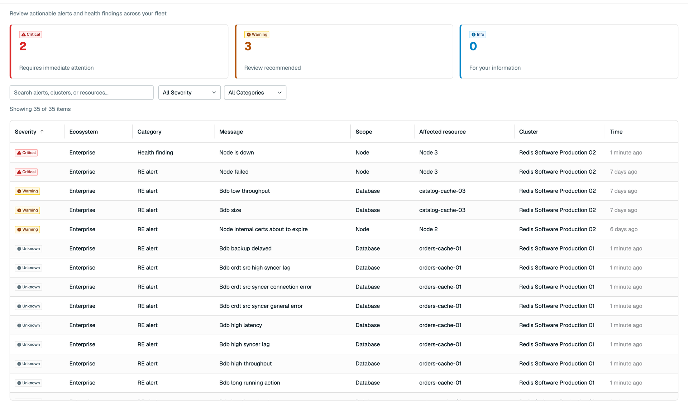The width and height of the screenshot is (688, 407).
Task: Click '6 days ago' time cell
Action: pos(623,229)
